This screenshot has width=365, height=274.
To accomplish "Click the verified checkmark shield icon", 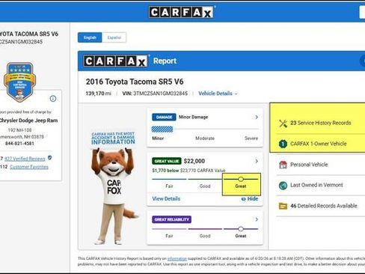I will [x=50, y=158].
